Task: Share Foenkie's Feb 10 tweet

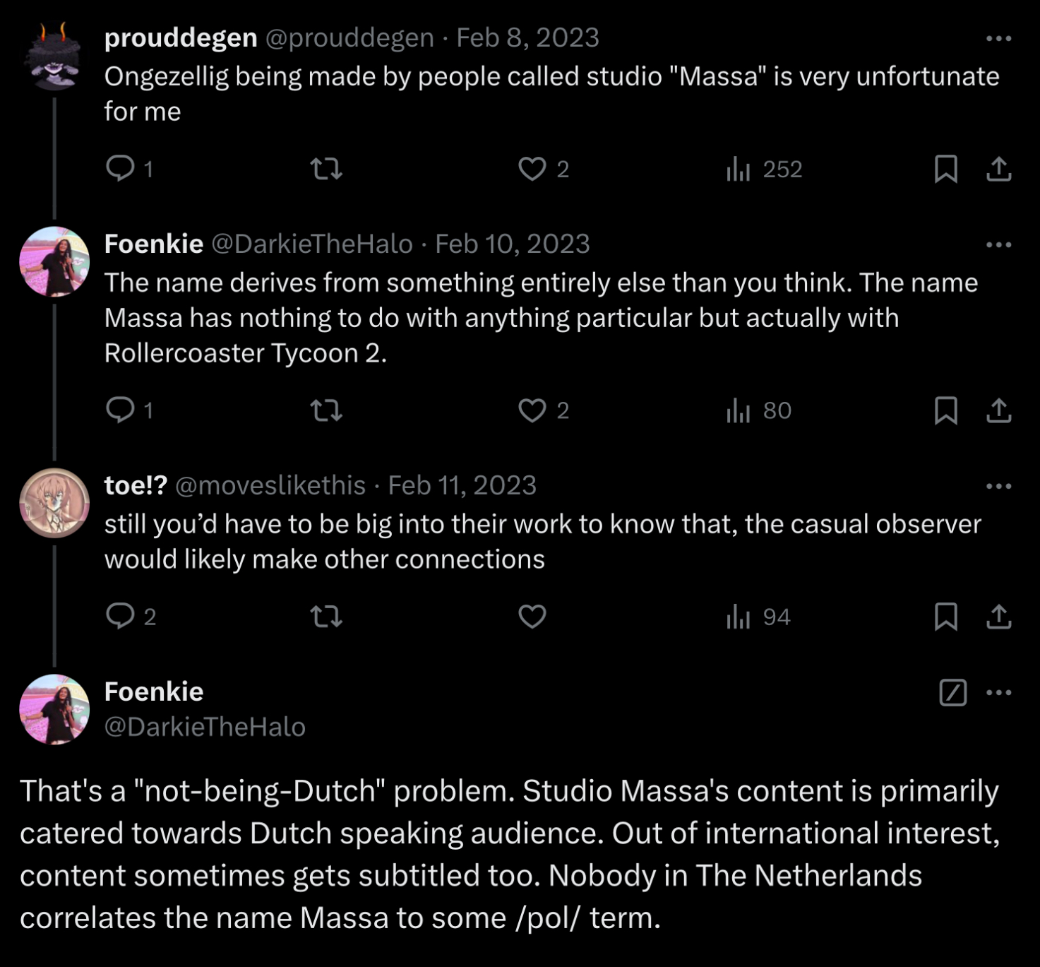Action: coord(998,410)
